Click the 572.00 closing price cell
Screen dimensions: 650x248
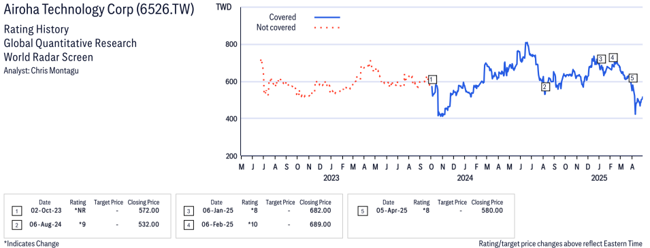[149, 211]
